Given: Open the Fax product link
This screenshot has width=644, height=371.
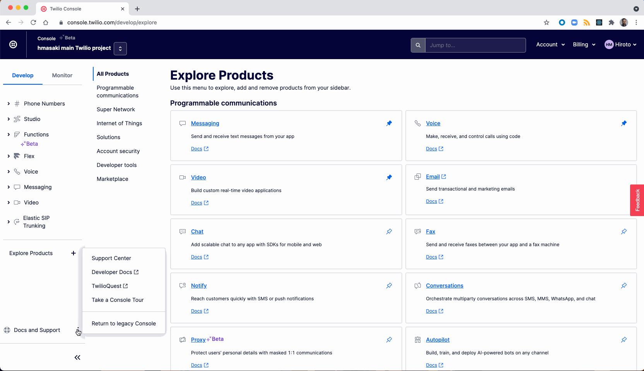Looking at the screenshot, I should coord(430,231).
